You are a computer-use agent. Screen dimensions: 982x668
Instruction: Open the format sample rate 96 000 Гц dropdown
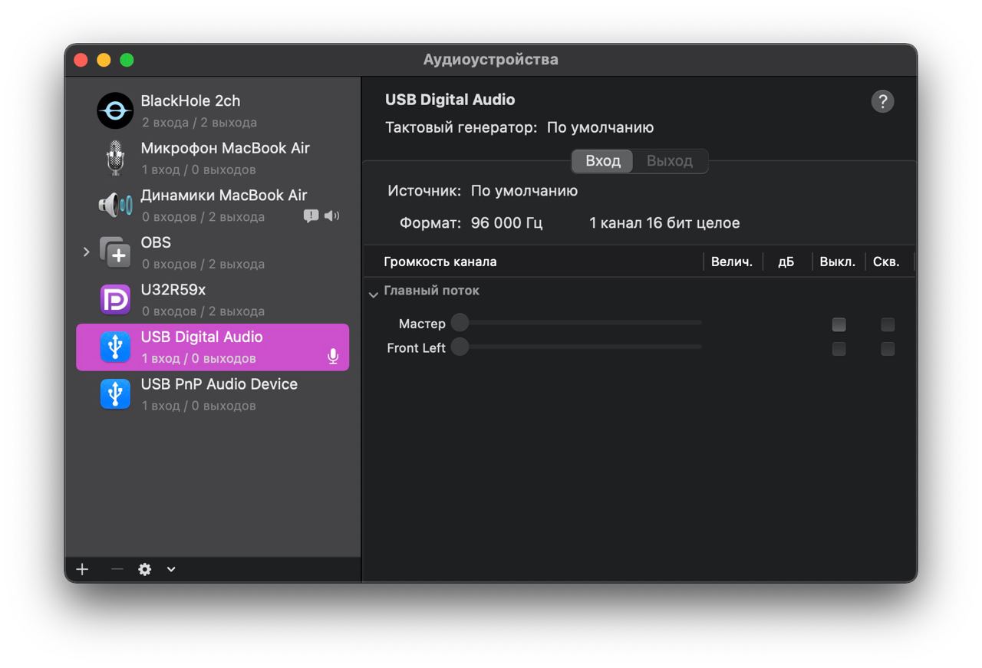tap(506, 223)
